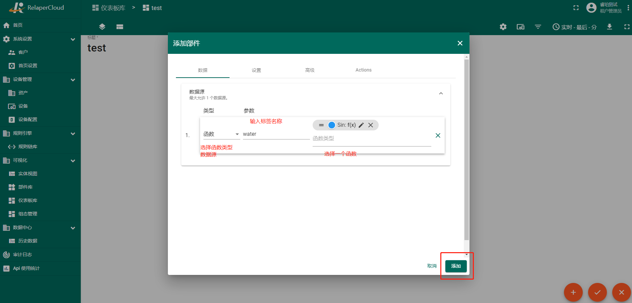Open filters icon in toolbar

538,27
